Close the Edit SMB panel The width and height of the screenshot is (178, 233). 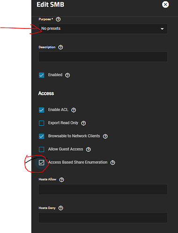point(165,5)
